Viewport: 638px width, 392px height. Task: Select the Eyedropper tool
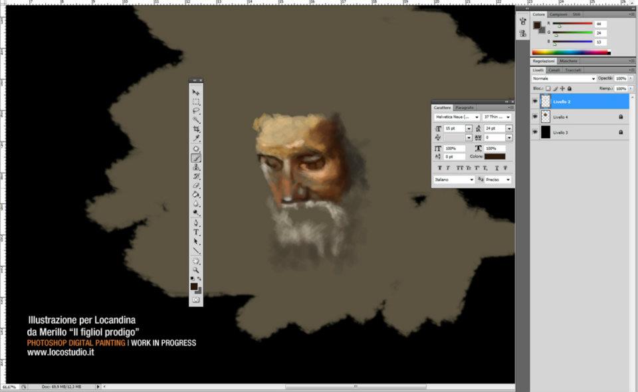click(196, 138)
